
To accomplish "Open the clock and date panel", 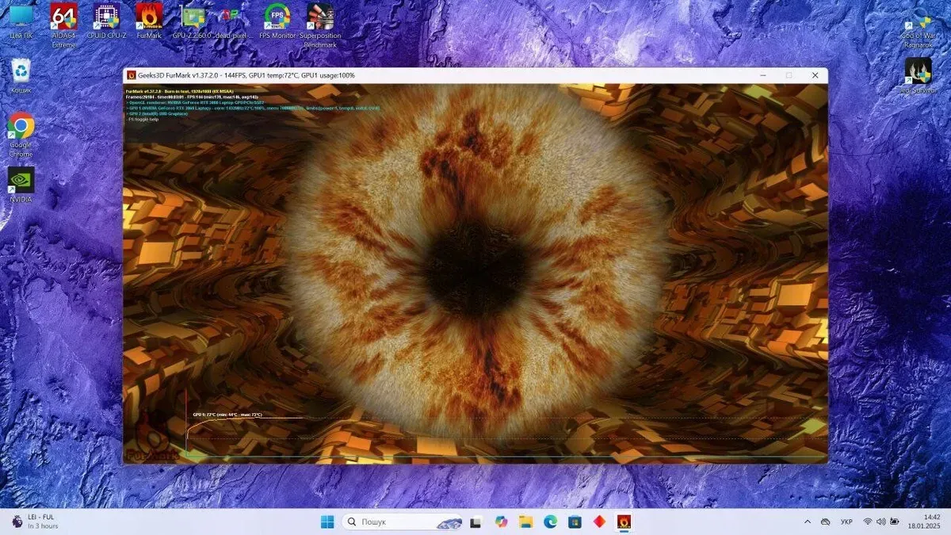I will click(909, 522).
